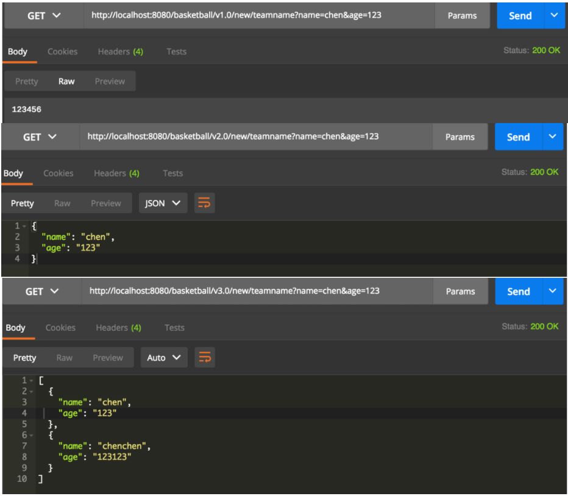Click Send for the v2.0 request
This screenshot has height=496, width=568.
point(518,137)
